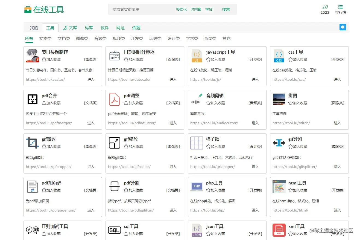Focus the 搜索其实很简单 search field
The image size is (360, 240).
(141, 9)
